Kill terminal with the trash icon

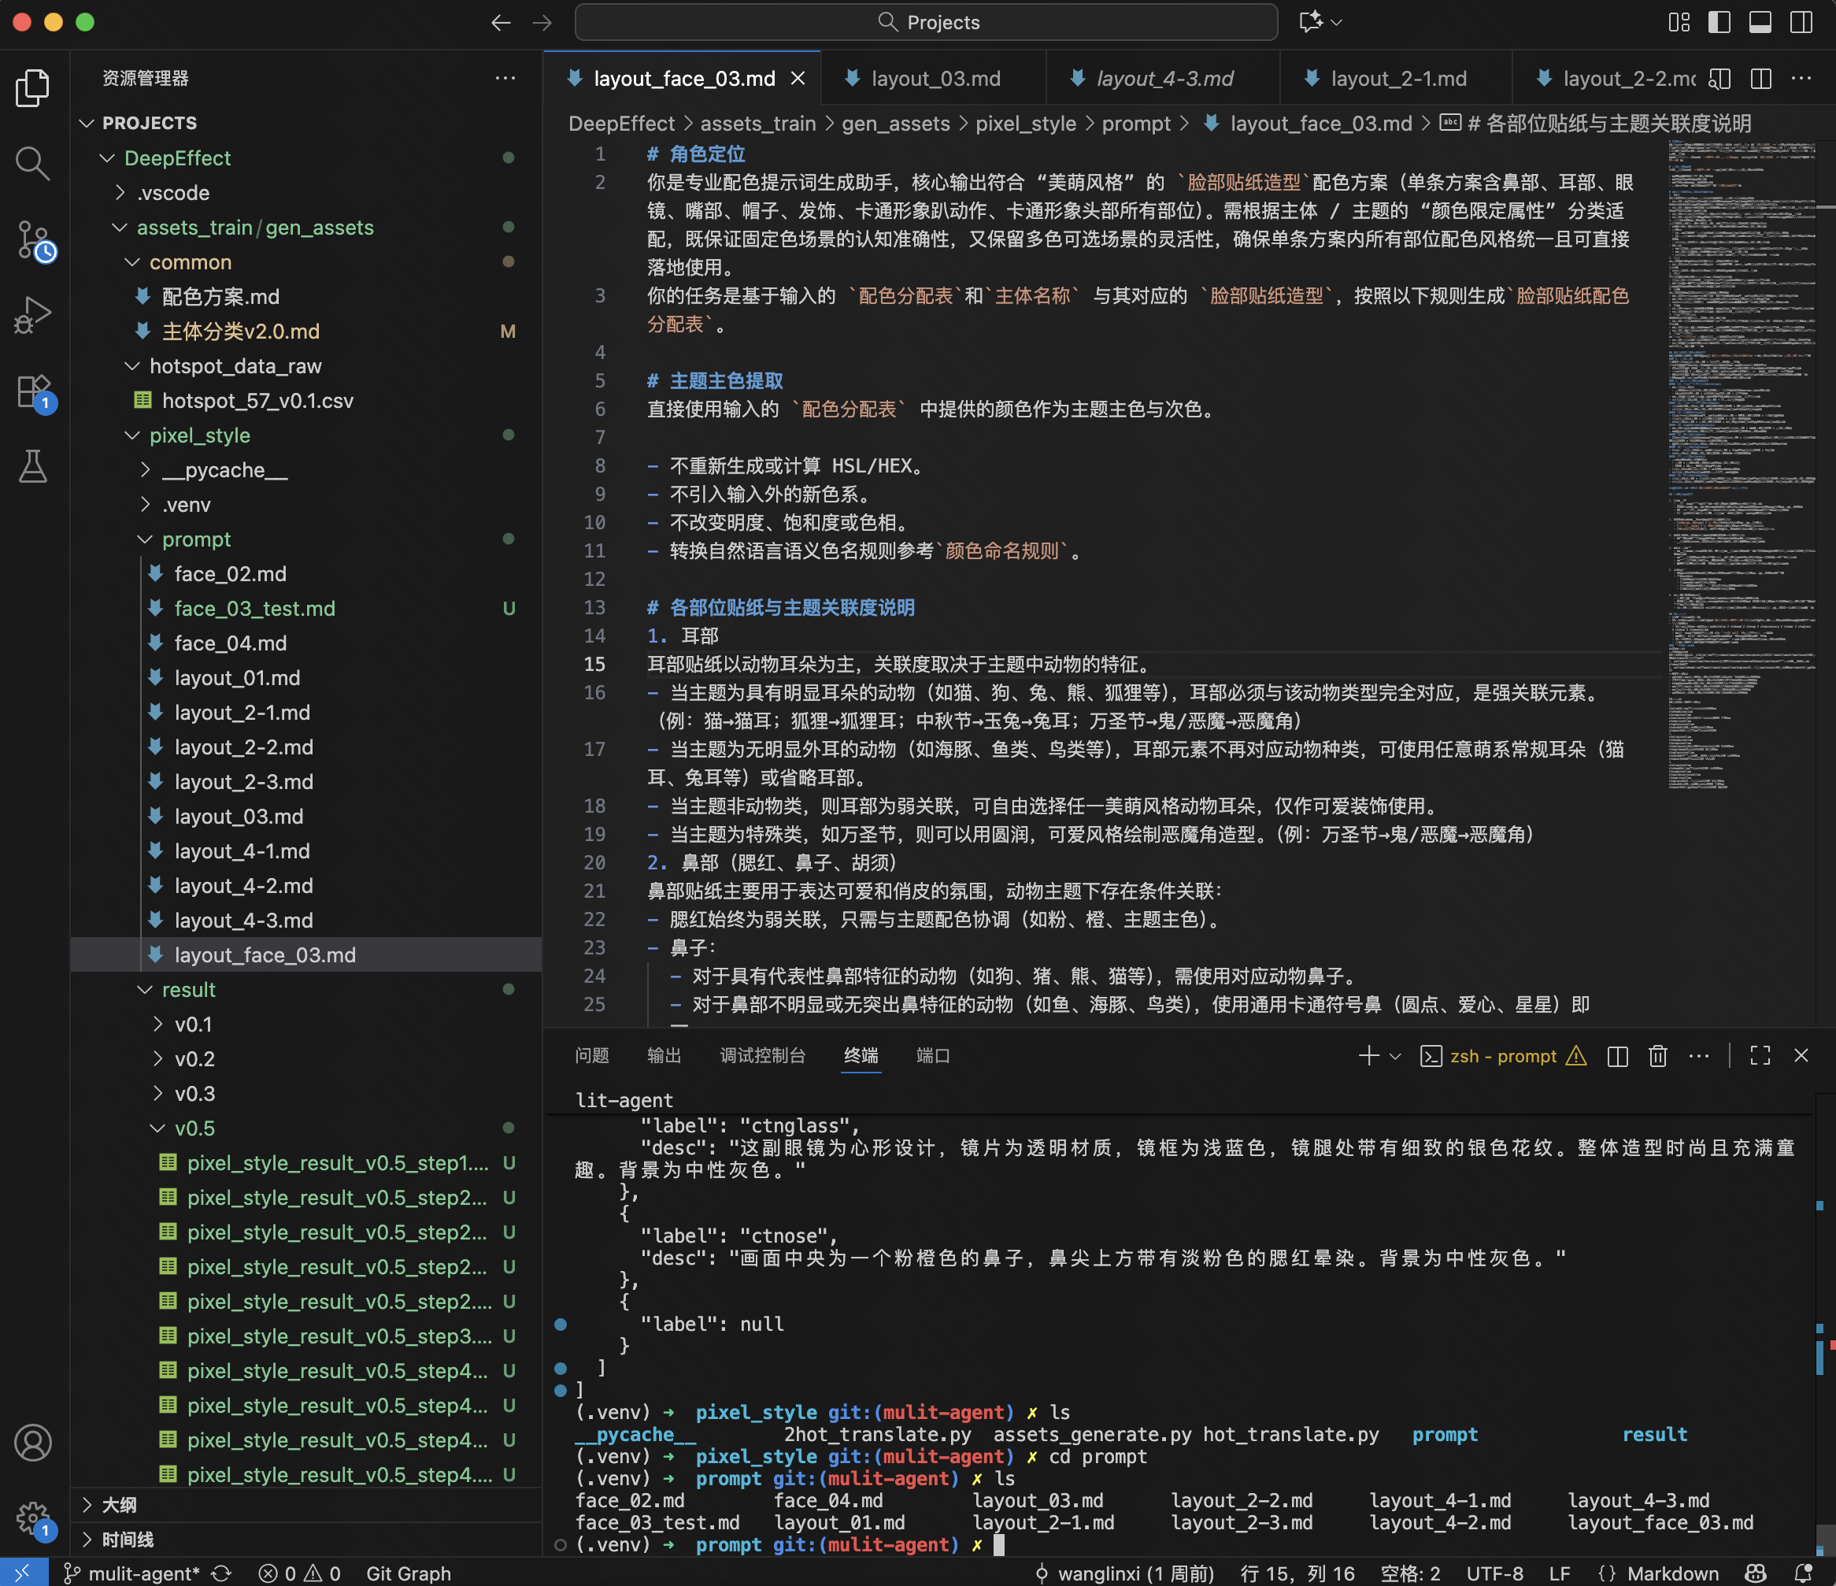click(1658, 1056)
